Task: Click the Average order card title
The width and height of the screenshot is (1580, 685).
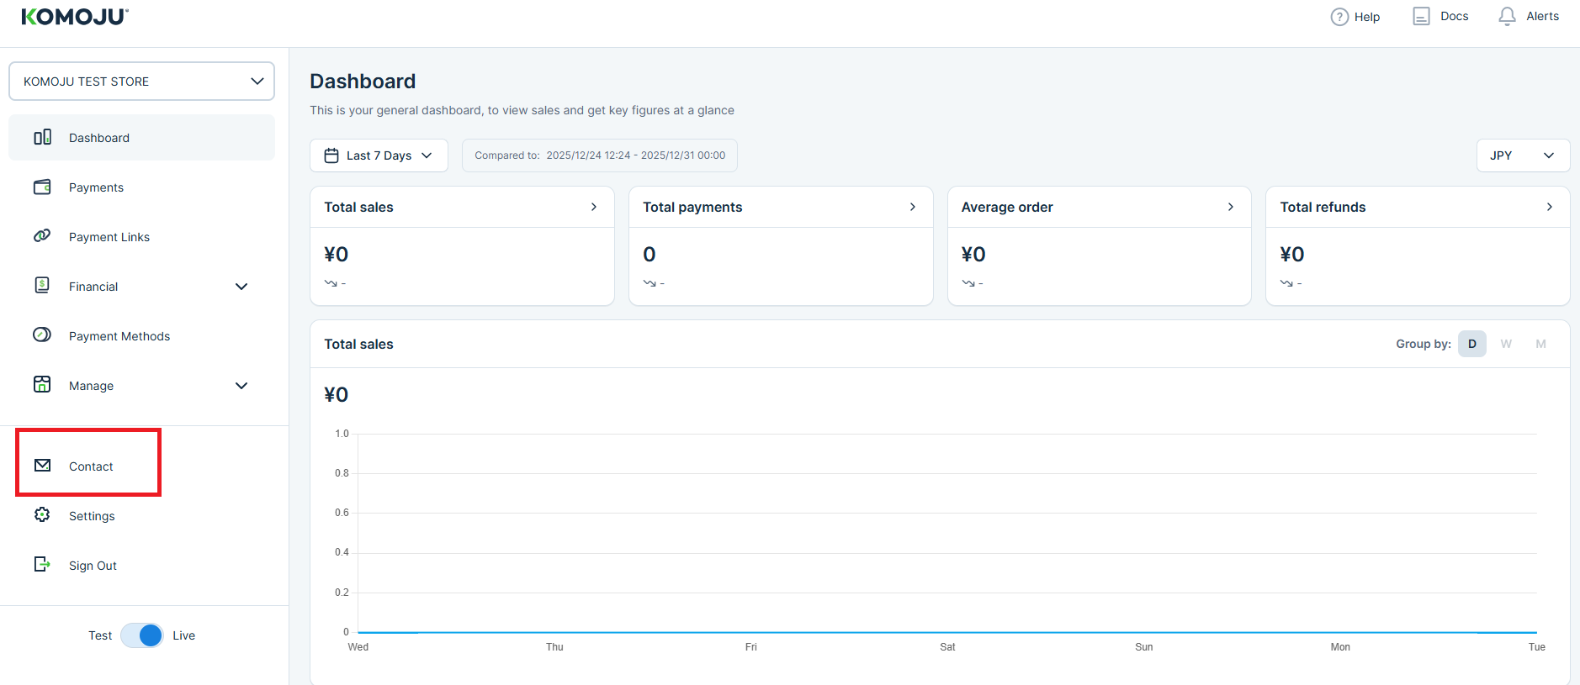Action: (1007, 207)
